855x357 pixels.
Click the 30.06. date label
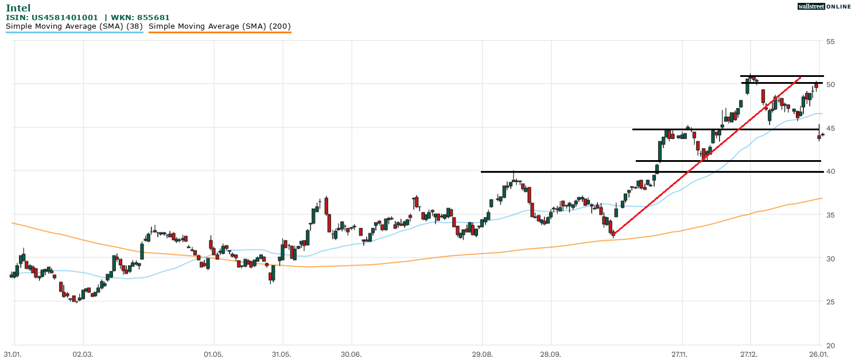tap(351, 353)
